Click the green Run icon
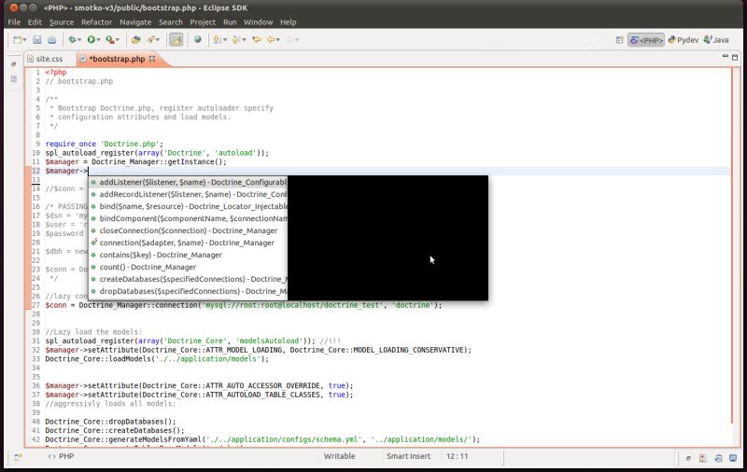 pos(91,40)
